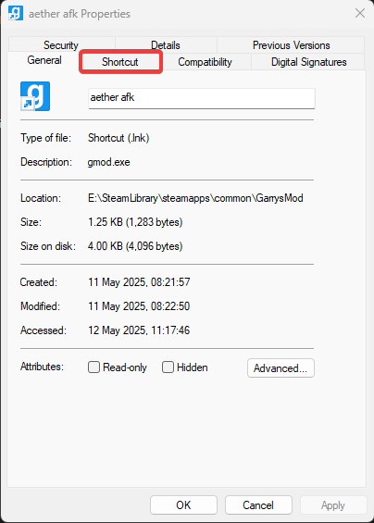Click the Cancel button
The height and width of the screenshot is (523, 374).
point(258,505)
